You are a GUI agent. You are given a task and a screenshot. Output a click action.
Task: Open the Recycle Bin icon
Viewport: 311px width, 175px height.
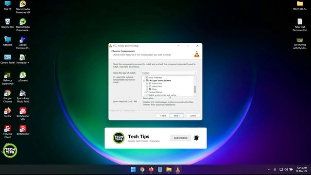[x=8, y=23]
